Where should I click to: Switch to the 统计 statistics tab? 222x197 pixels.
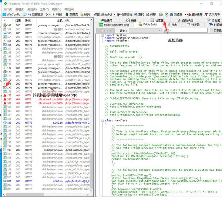coord(131,20)
